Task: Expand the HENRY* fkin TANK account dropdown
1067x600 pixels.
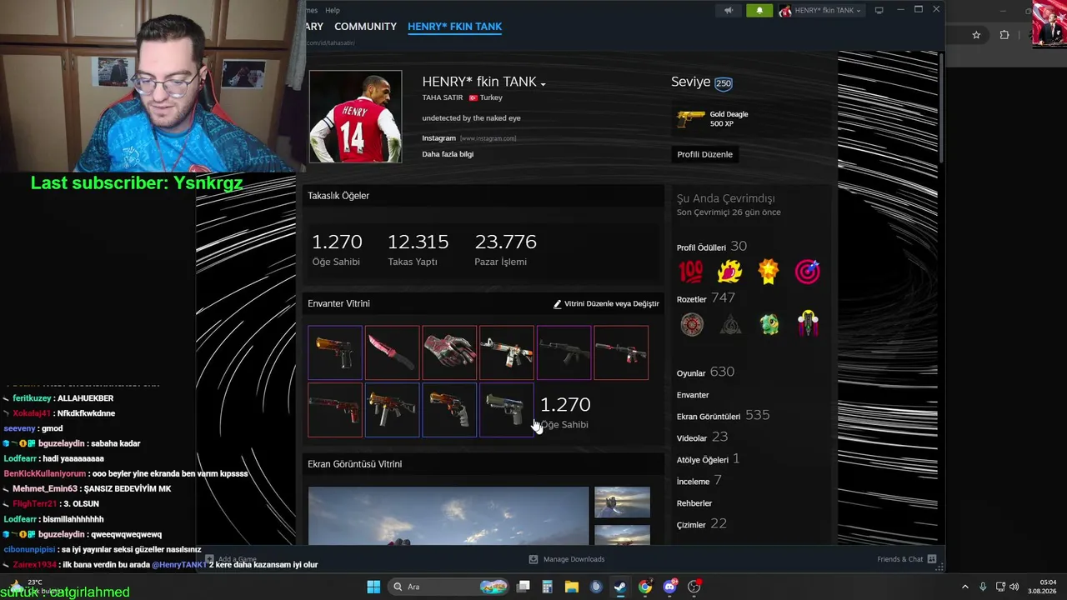Action: click(x=821, y=11)
